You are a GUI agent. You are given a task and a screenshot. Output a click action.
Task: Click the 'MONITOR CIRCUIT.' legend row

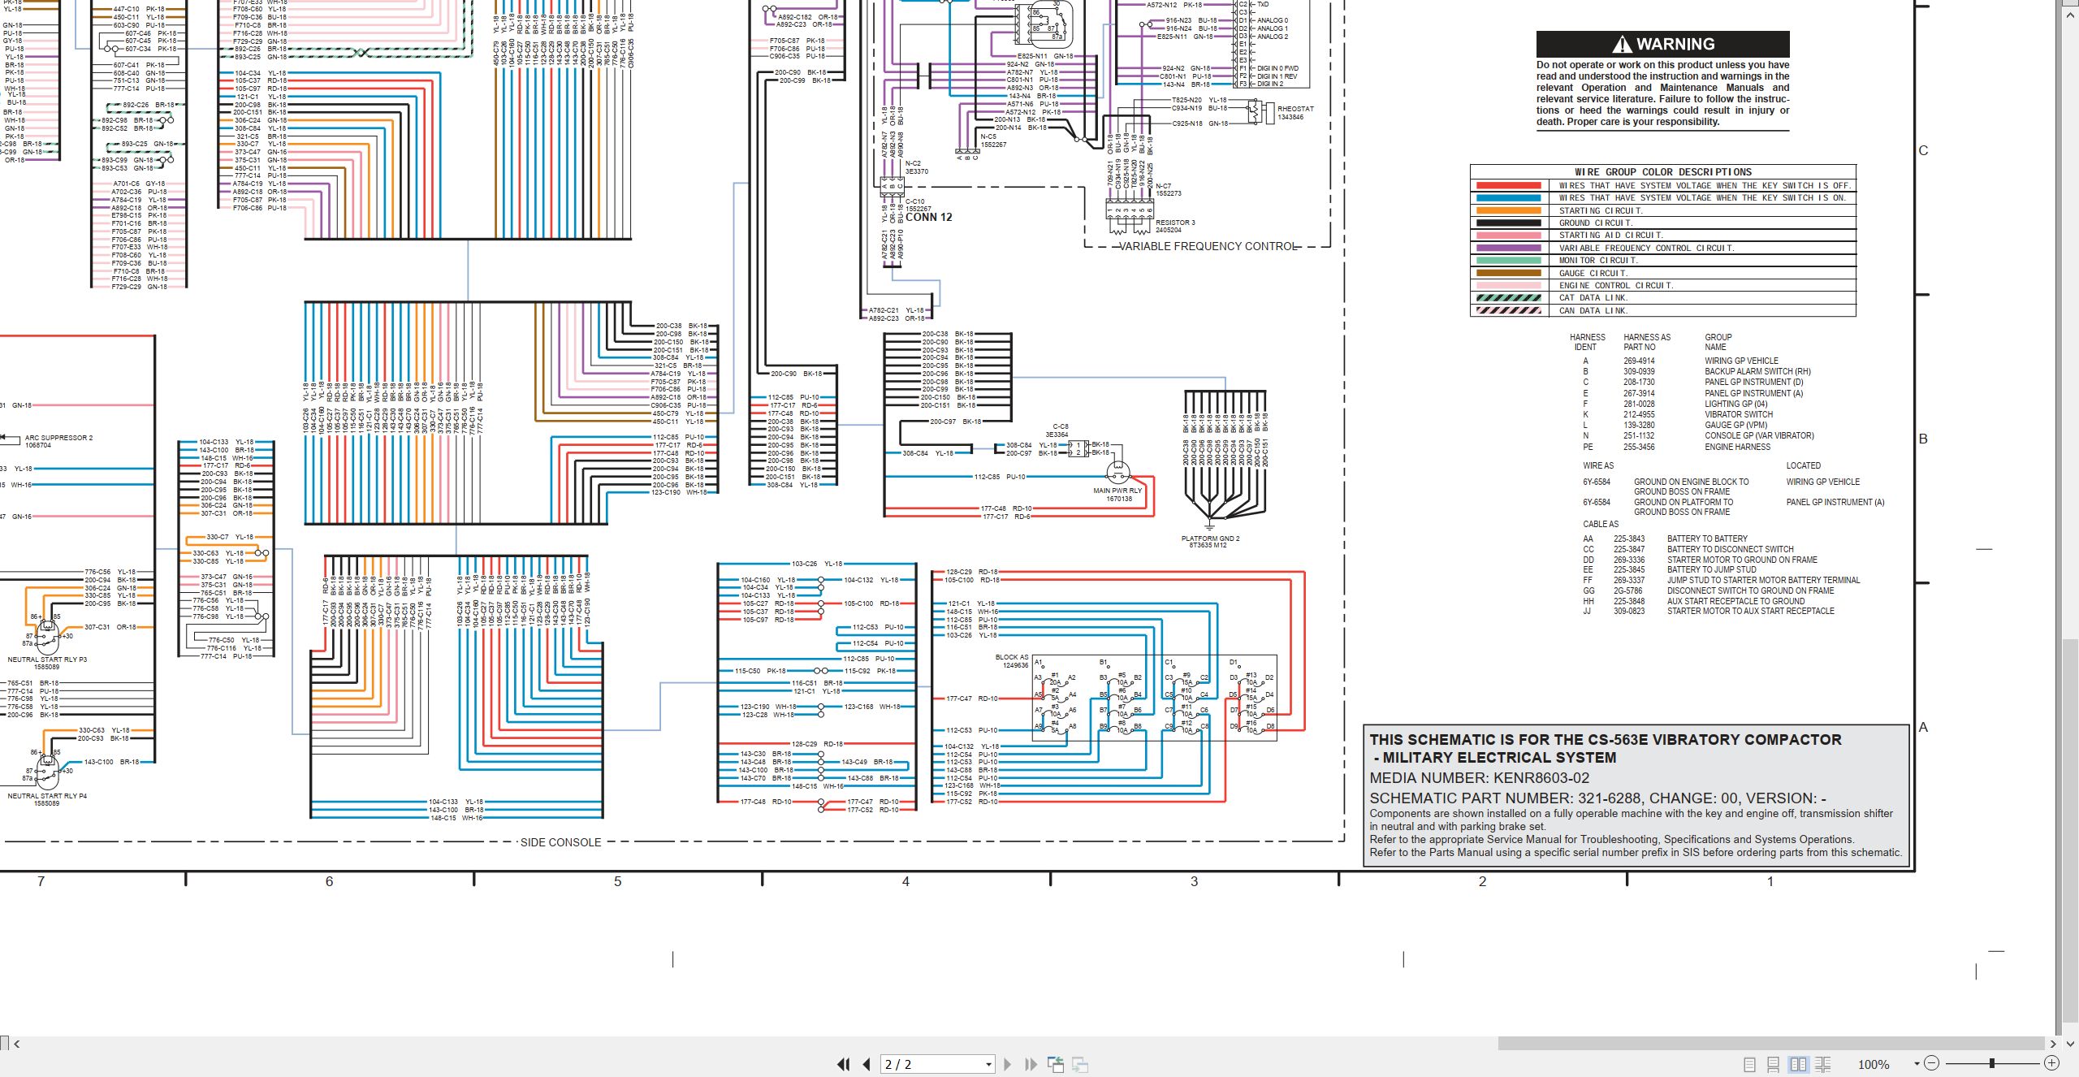(x=1662, y=261)
